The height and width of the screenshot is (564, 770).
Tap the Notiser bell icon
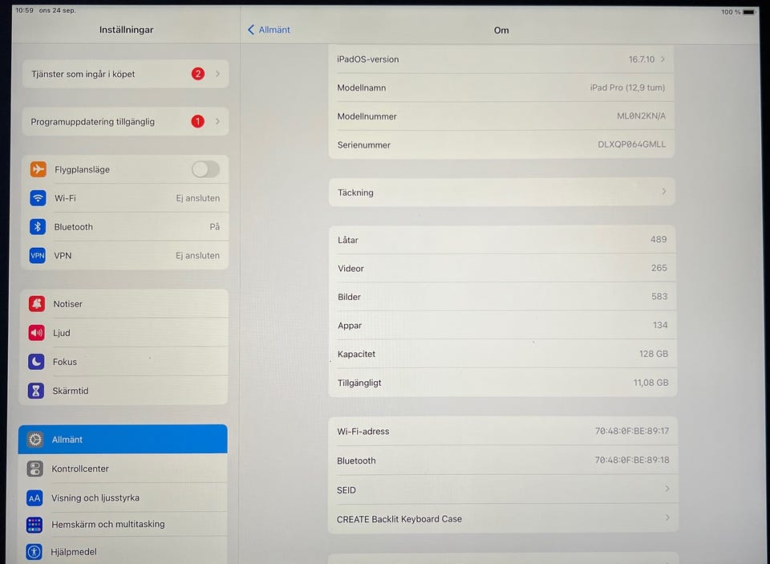(x=36, y=303)
